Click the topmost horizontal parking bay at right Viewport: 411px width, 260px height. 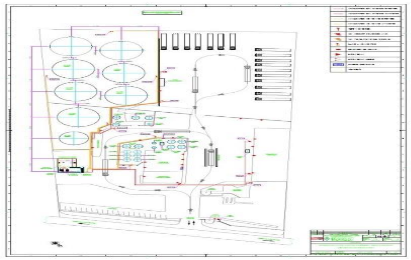click(x=273, y=50)
